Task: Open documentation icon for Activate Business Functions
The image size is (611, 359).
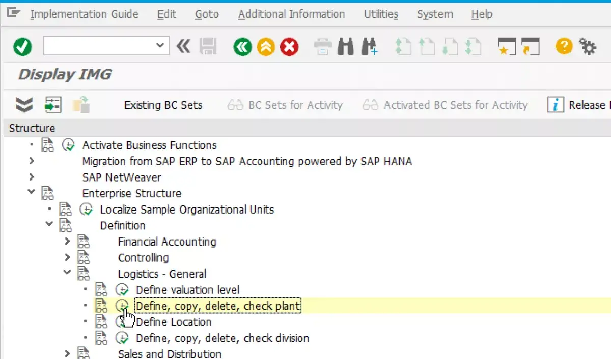Action: [x=47, y=145]
